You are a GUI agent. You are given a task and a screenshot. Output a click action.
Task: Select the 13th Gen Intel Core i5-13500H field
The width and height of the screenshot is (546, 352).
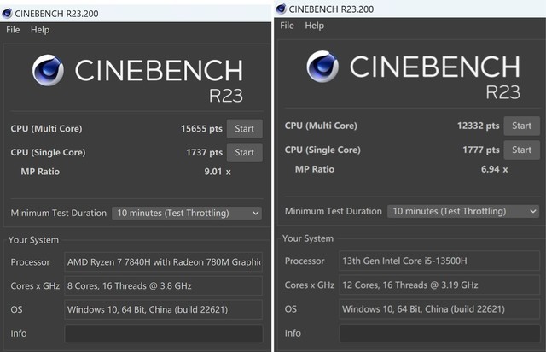click(439, 261)
